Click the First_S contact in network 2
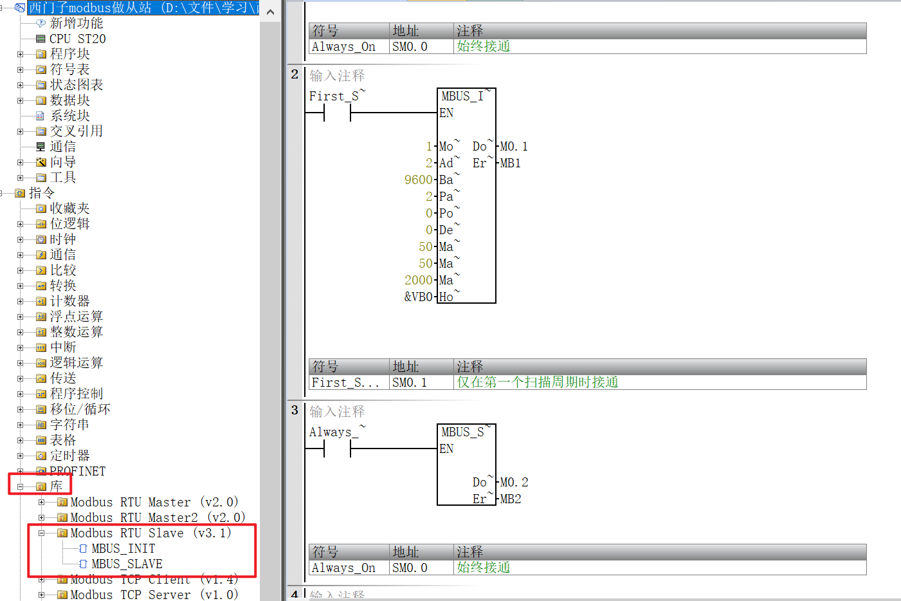Image resolution: width=901 pixels, height=601 pixels. pos(337,113)
